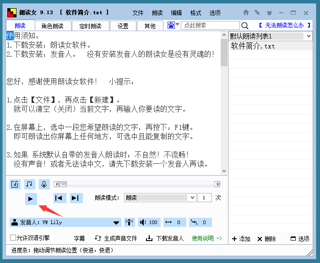Open the 选项 menu in title bar
Screen dimensions: 320x263
point(215,13)
